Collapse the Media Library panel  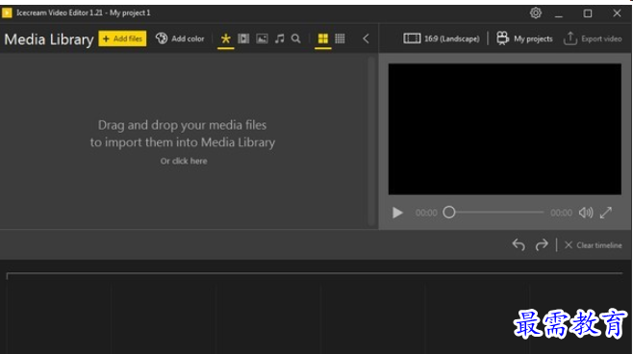(x=366, y=38)
